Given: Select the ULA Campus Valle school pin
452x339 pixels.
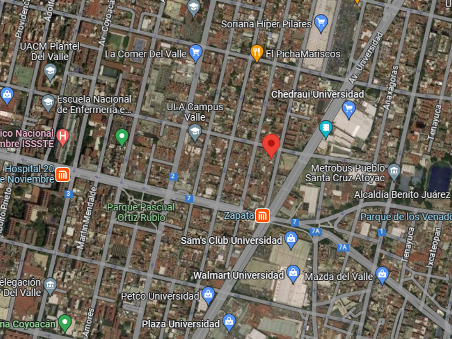Looking at the screenshot, I should pos(195,133).
